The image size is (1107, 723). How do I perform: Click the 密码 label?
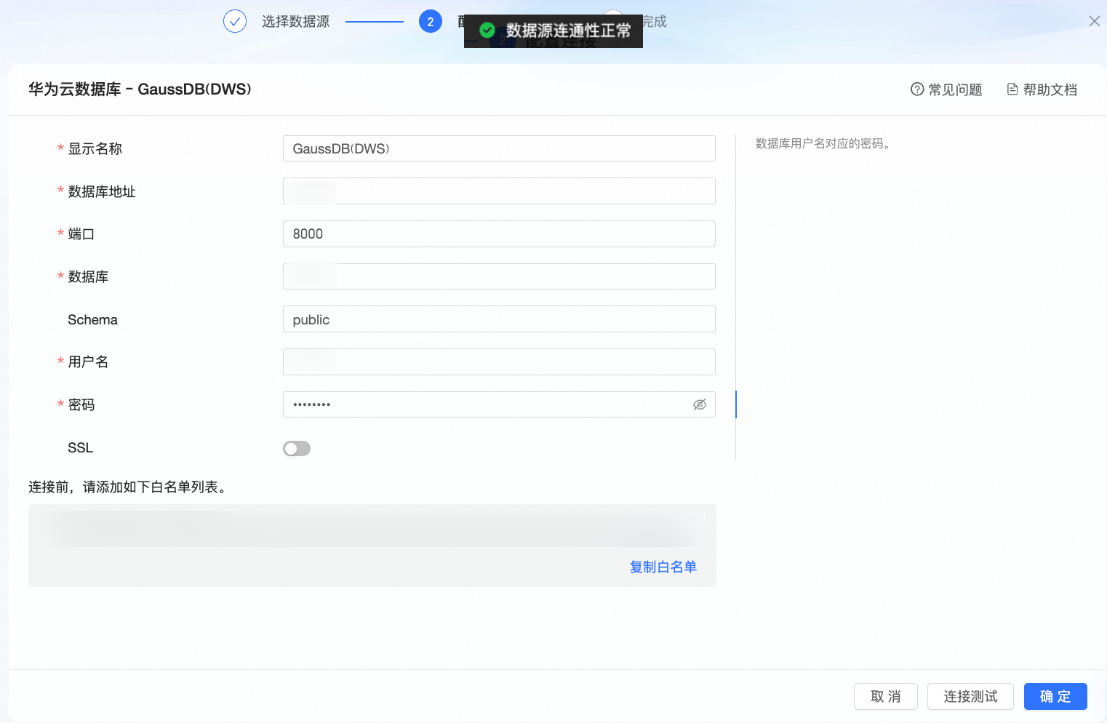point(81,404)
